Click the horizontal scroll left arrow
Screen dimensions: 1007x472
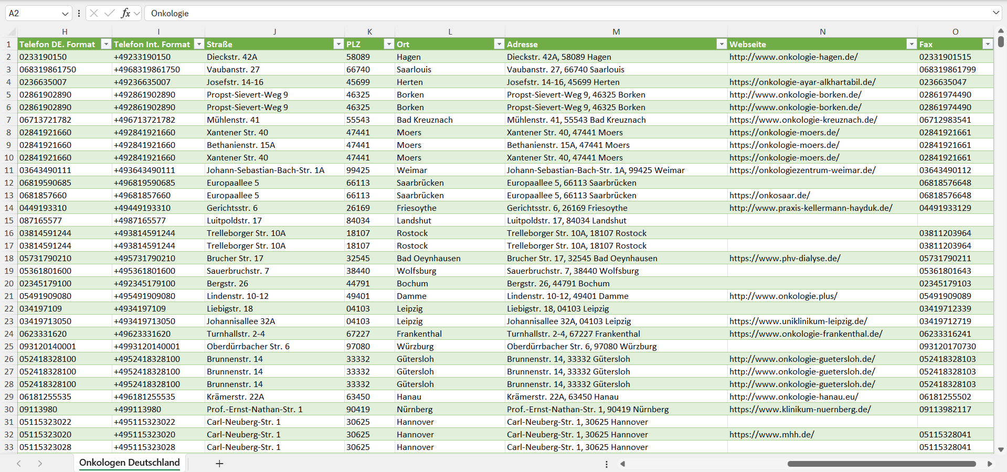coord(623,464)
